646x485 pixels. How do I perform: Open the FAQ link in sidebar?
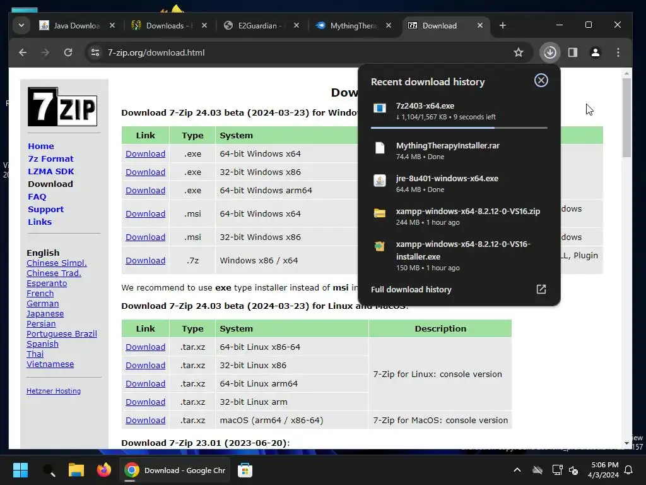pos(37,197)
